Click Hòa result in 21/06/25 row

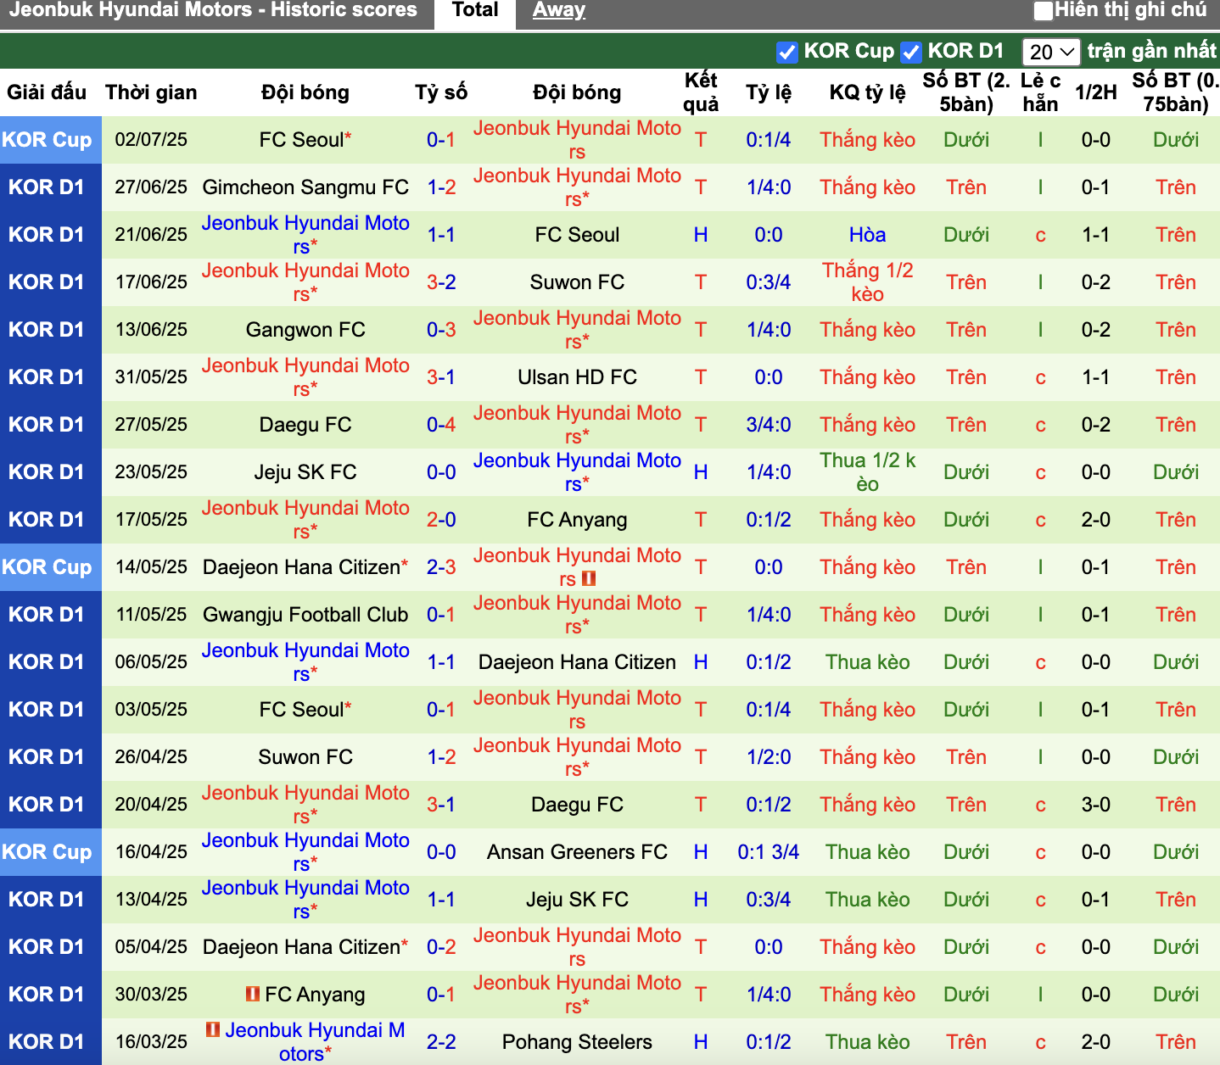(867, 235)
